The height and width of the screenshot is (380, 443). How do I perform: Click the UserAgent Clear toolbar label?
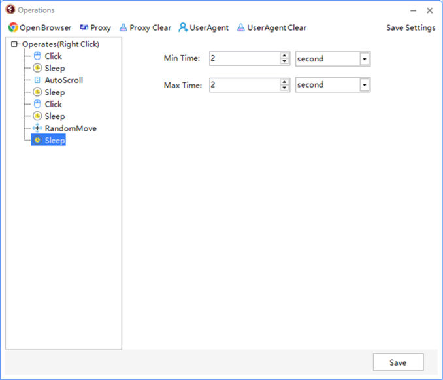(x=277, y=27)
